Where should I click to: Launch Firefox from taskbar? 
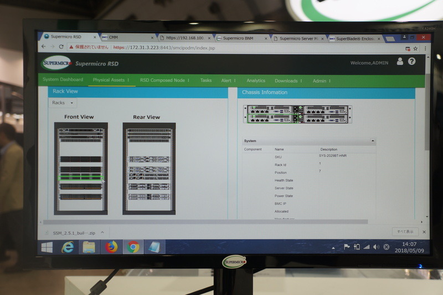(x=111, y=247)
